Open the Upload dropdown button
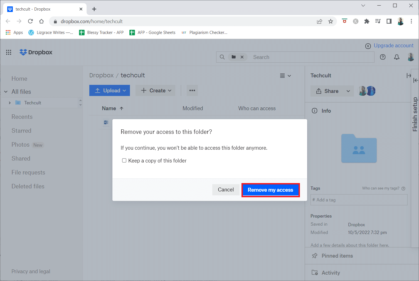Screen dimensions: 419x281 coord(110,90)
